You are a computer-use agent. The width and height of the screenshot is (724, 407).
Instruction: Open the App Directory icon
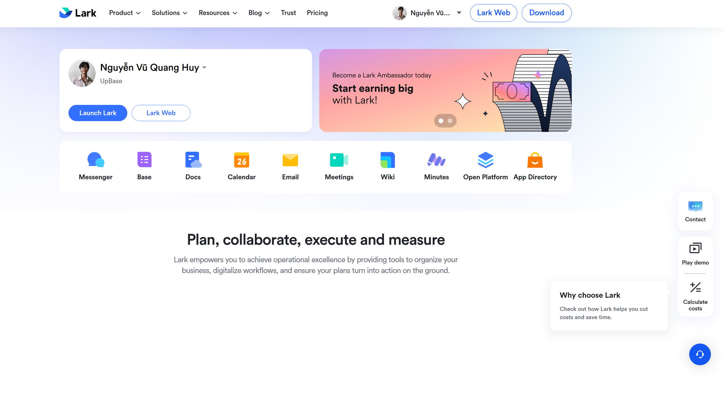point(535,160)
